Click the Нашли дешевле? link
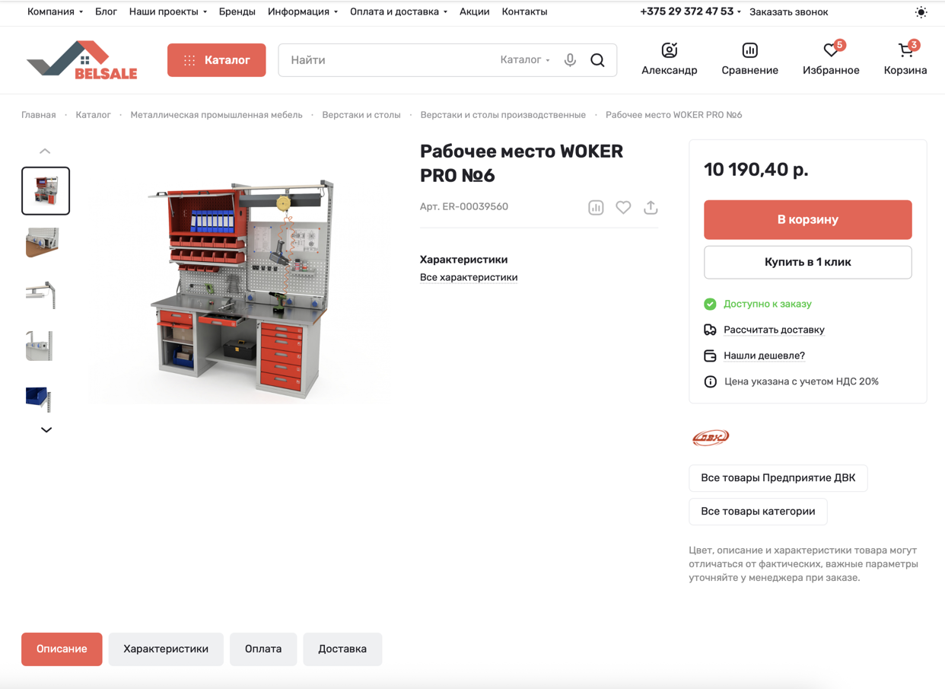945x689 pixels. [x=764, y=356]
